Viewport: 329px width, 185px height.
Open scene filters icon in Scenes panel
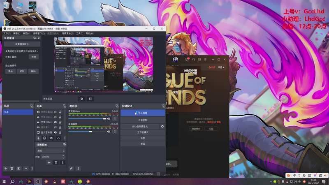[x=19, y=168]
